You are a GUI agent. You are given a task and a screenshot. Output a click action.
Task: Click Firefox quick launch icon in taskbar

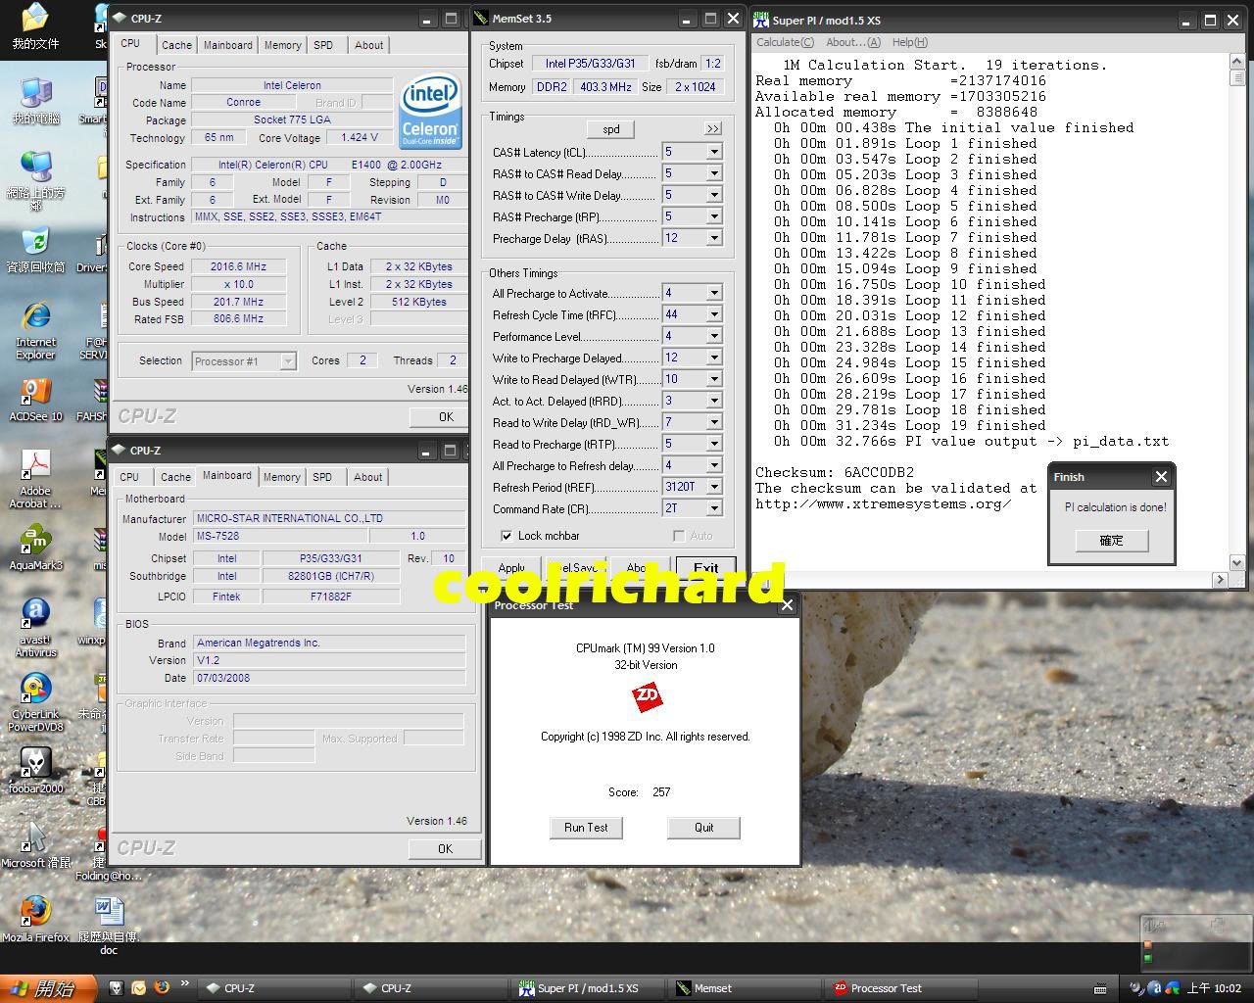(162, 987)
